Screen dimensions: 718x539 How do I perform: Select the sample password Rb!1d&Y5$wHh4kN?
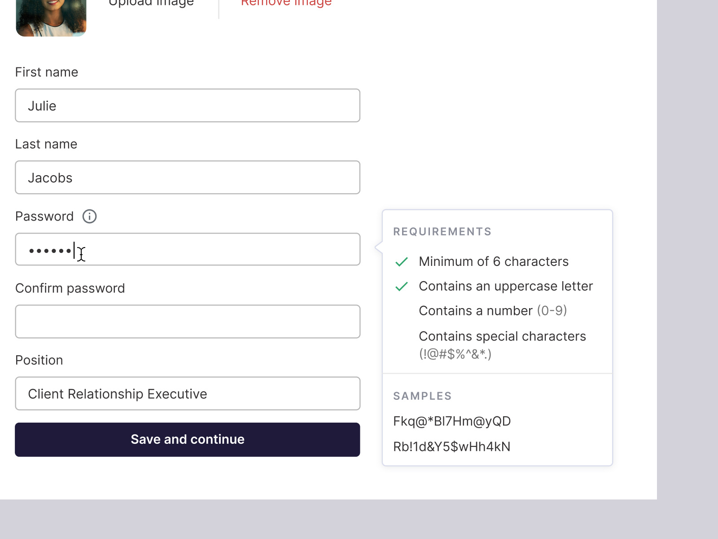pos(451,446)
